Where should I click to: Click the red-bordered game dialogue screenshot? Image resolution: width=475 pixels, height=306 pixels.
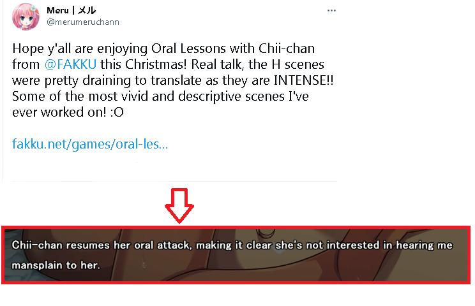(237, 255)
